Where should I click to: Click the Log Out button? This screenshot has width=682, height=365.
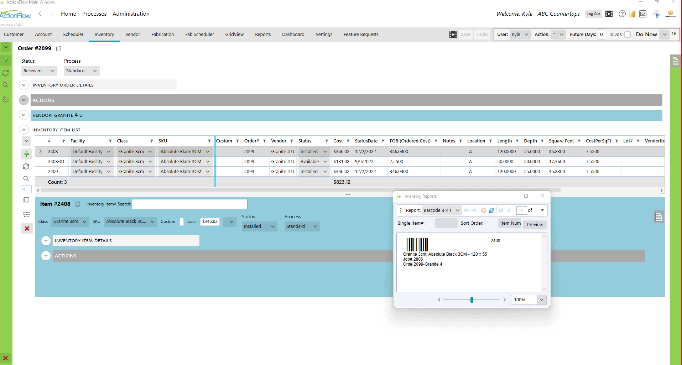[x=593, y=14]
